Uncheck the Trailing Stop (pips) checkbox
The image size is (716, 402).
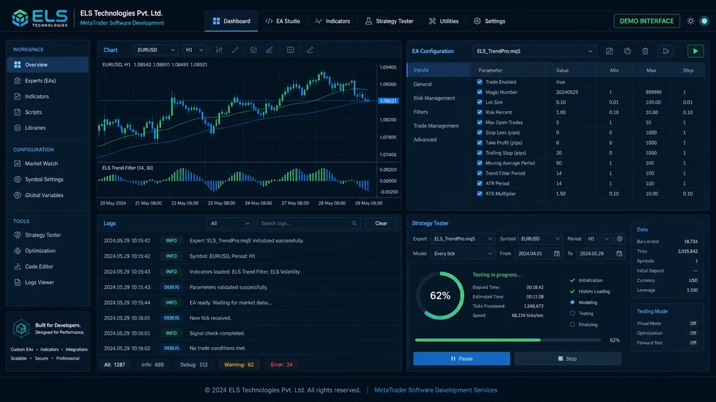[480, 153]
